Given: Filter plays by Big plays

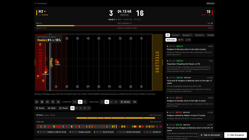Looking at the screenshot, I should [x=187, y=35].
